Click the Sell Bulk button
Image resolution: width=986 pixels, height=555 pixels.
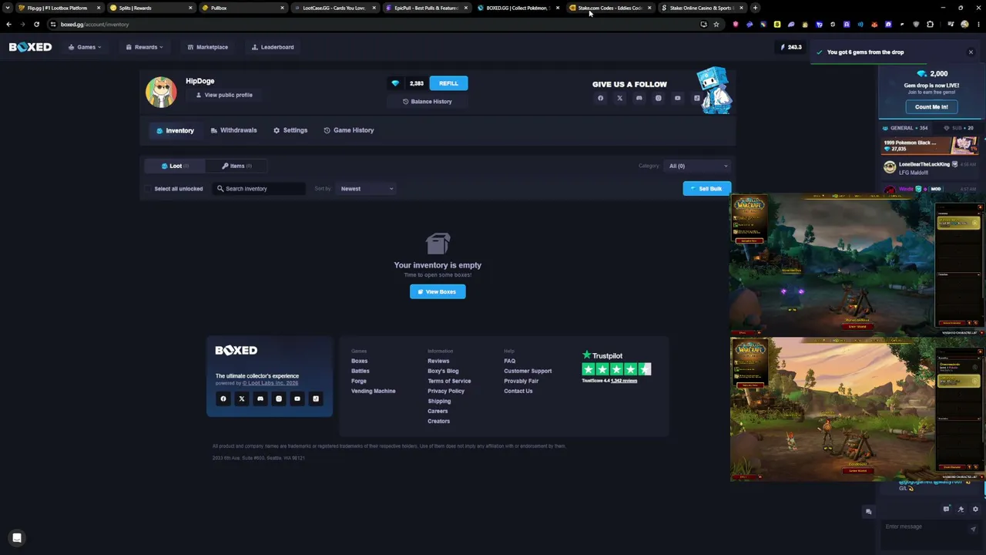pos(706,189)
